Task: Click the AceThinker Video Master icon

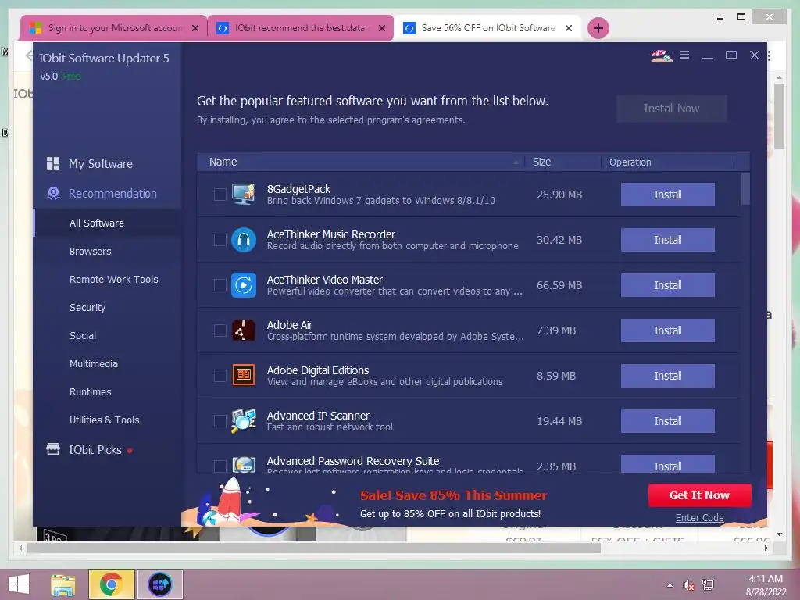Action: coord(244,285)
